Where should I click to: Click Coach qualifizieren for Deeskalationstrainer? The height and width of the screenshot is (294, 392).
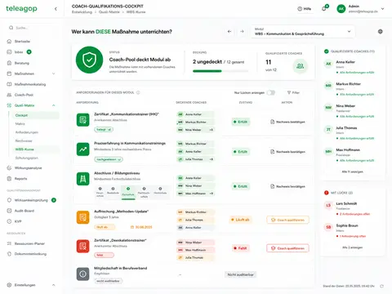pyautogui.click(x=287, y=248)
